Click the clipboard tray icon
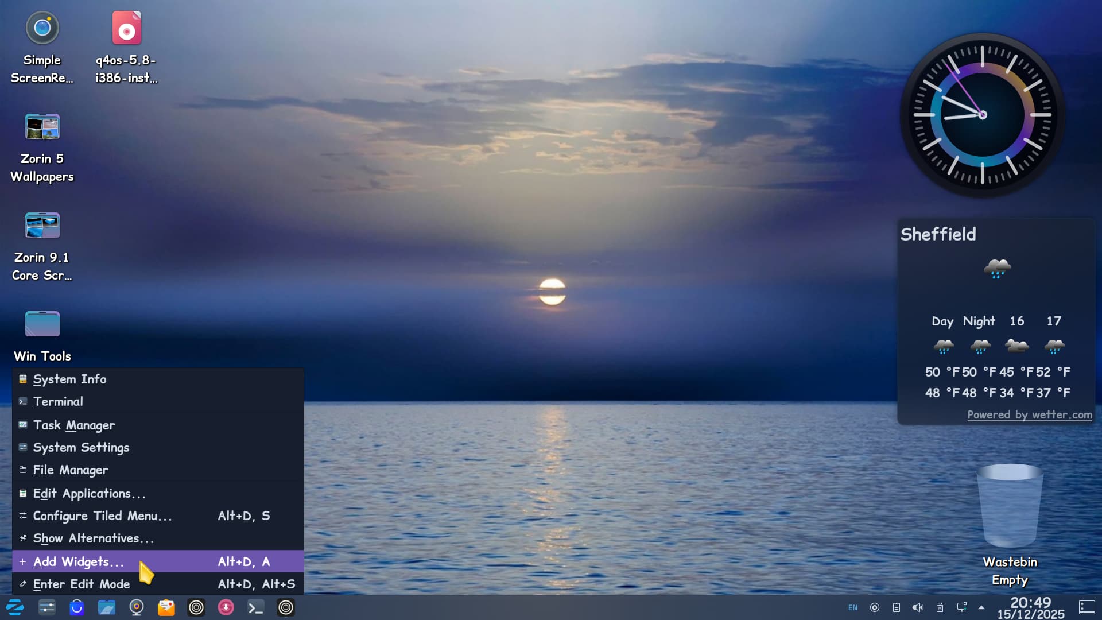The height and width of the screenshot is (620, 1102). pos(897,607)
